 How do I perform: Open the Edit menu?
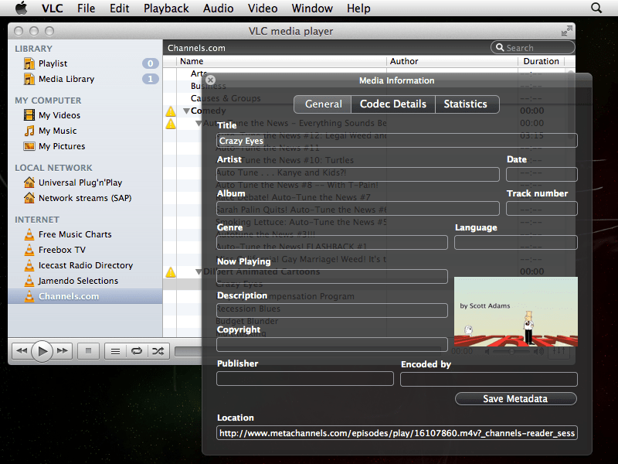[120, 9]
